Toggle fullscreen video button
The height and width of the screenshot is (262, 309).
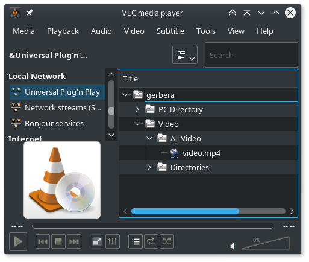97,241
